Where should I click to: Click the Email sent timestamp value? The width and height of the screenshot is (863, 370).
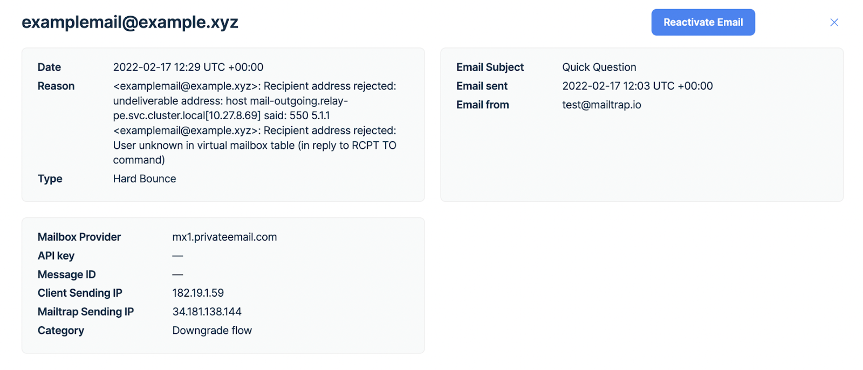coord(637,86)
